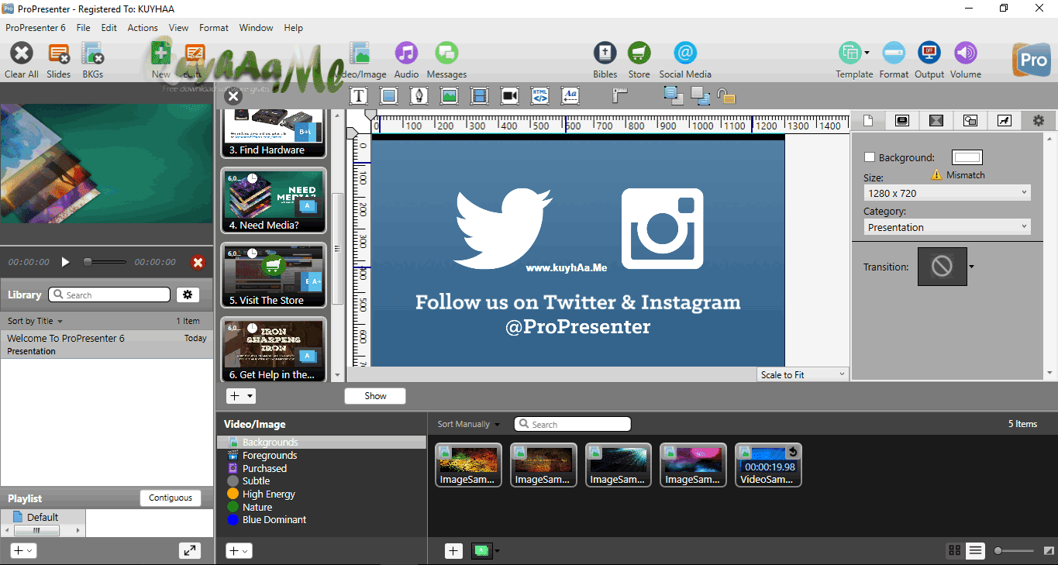This screenshot has width=1058, height=565.
Task: Open the Volume control
Action: [x=965, y=53]
